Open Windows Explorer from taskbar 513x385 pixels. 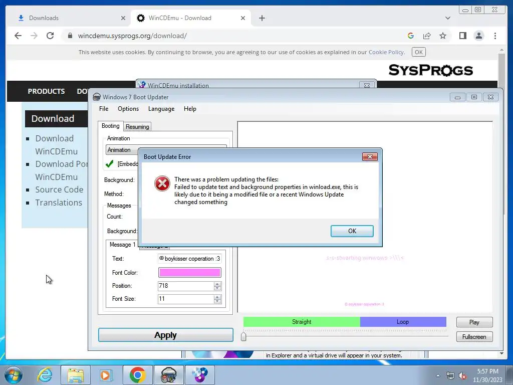click(75, 375)
